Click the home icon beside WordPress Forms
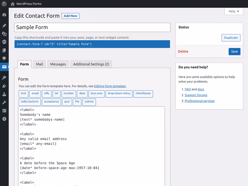Screen dimensions: 248x186 pos(12,4)
